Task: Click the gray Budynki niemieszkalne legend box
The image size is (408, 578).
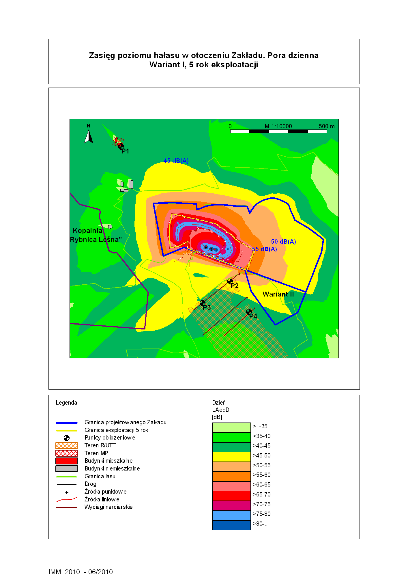Action: (x=67, y=469)
